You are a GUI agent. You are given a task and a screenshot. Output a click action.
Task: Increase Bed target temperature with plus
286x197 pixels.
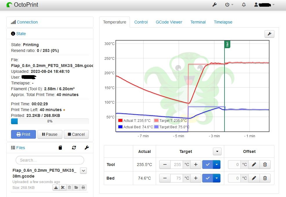click(196, 178)
